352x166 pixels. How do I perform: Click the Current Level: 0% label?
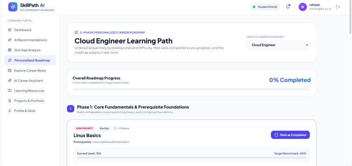coord(89,153)
